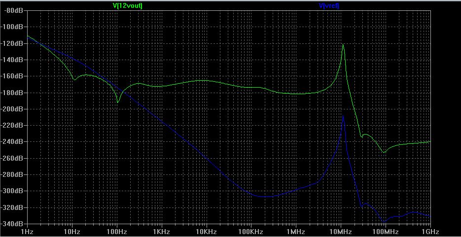This screenshot has width=461, height=237.
Task: Click the 100KHz frequency label
Action: click(x=251, y=232)
